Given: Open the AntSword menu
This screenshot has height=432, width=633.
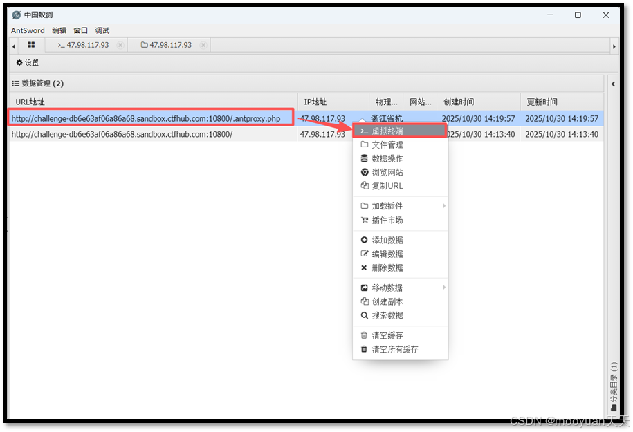Looking at the screenshot, I should click(28, 30).
